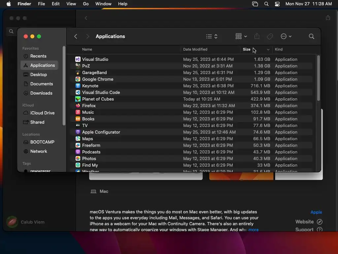
Task: Click the Apple developer link in App Store
Action: coord(316,212)
